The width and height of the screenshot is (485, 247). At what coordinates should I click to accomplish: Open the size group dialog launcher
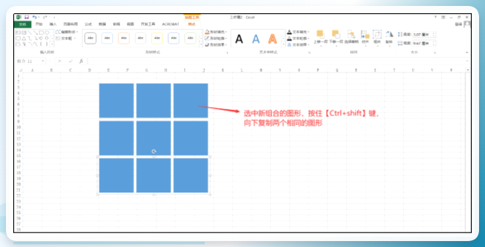pos(435,52)
